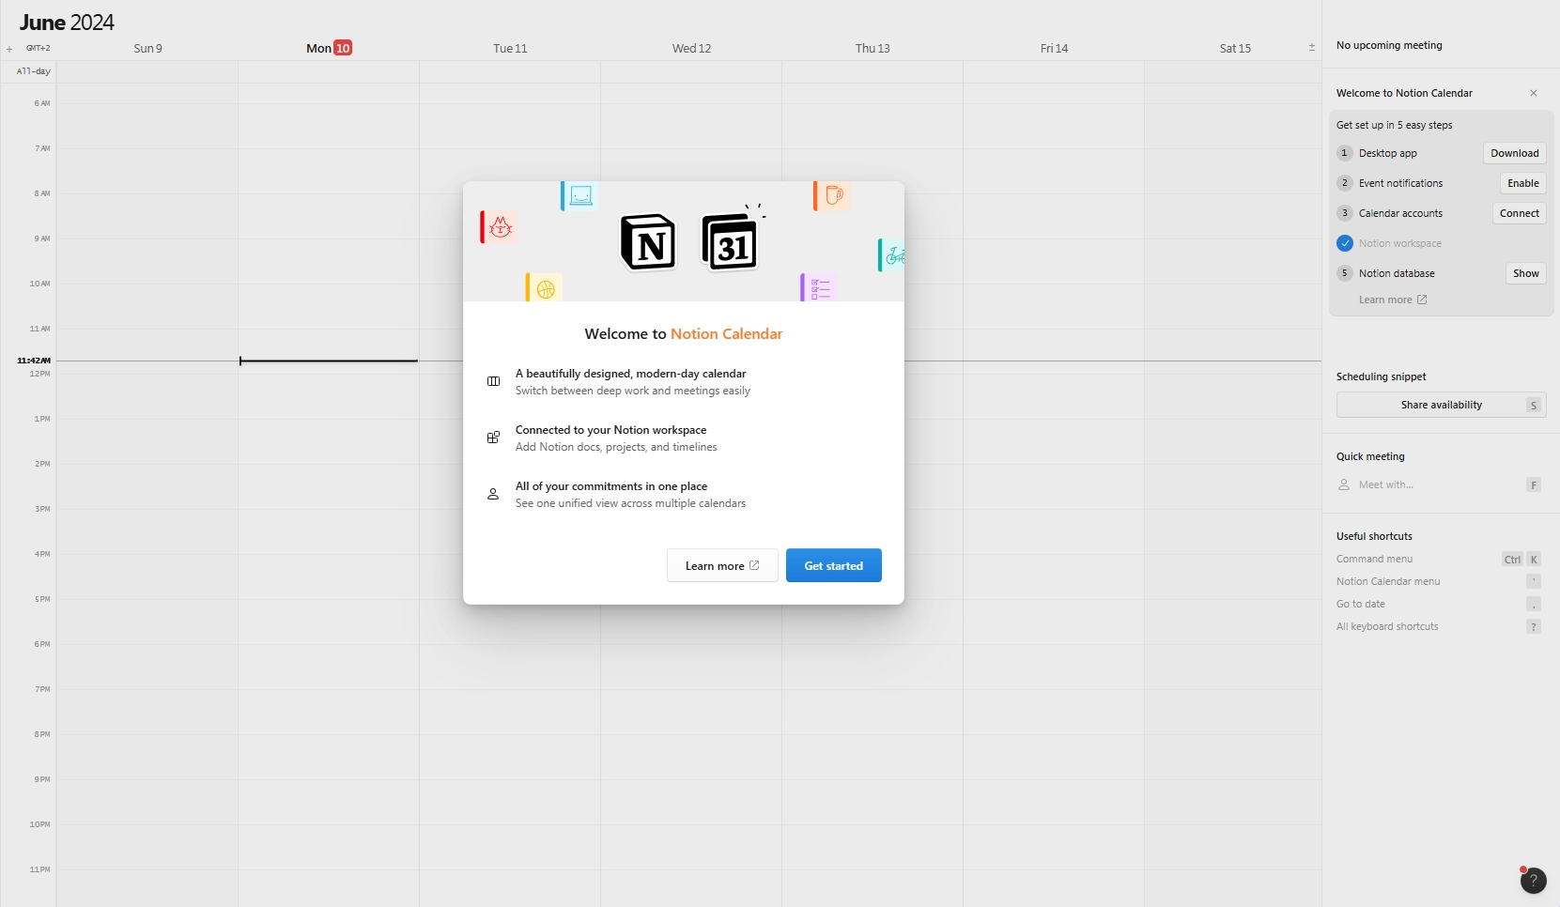Click the current time indicator on Monday

pyautogui.click(x=329, y=361)
